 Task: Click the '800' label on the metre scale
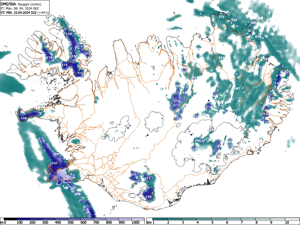(109, 222)
